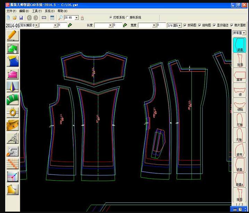Screen dimensions: 249x213
Task: Click the bar chart grading tool
Action: point(13,176)
